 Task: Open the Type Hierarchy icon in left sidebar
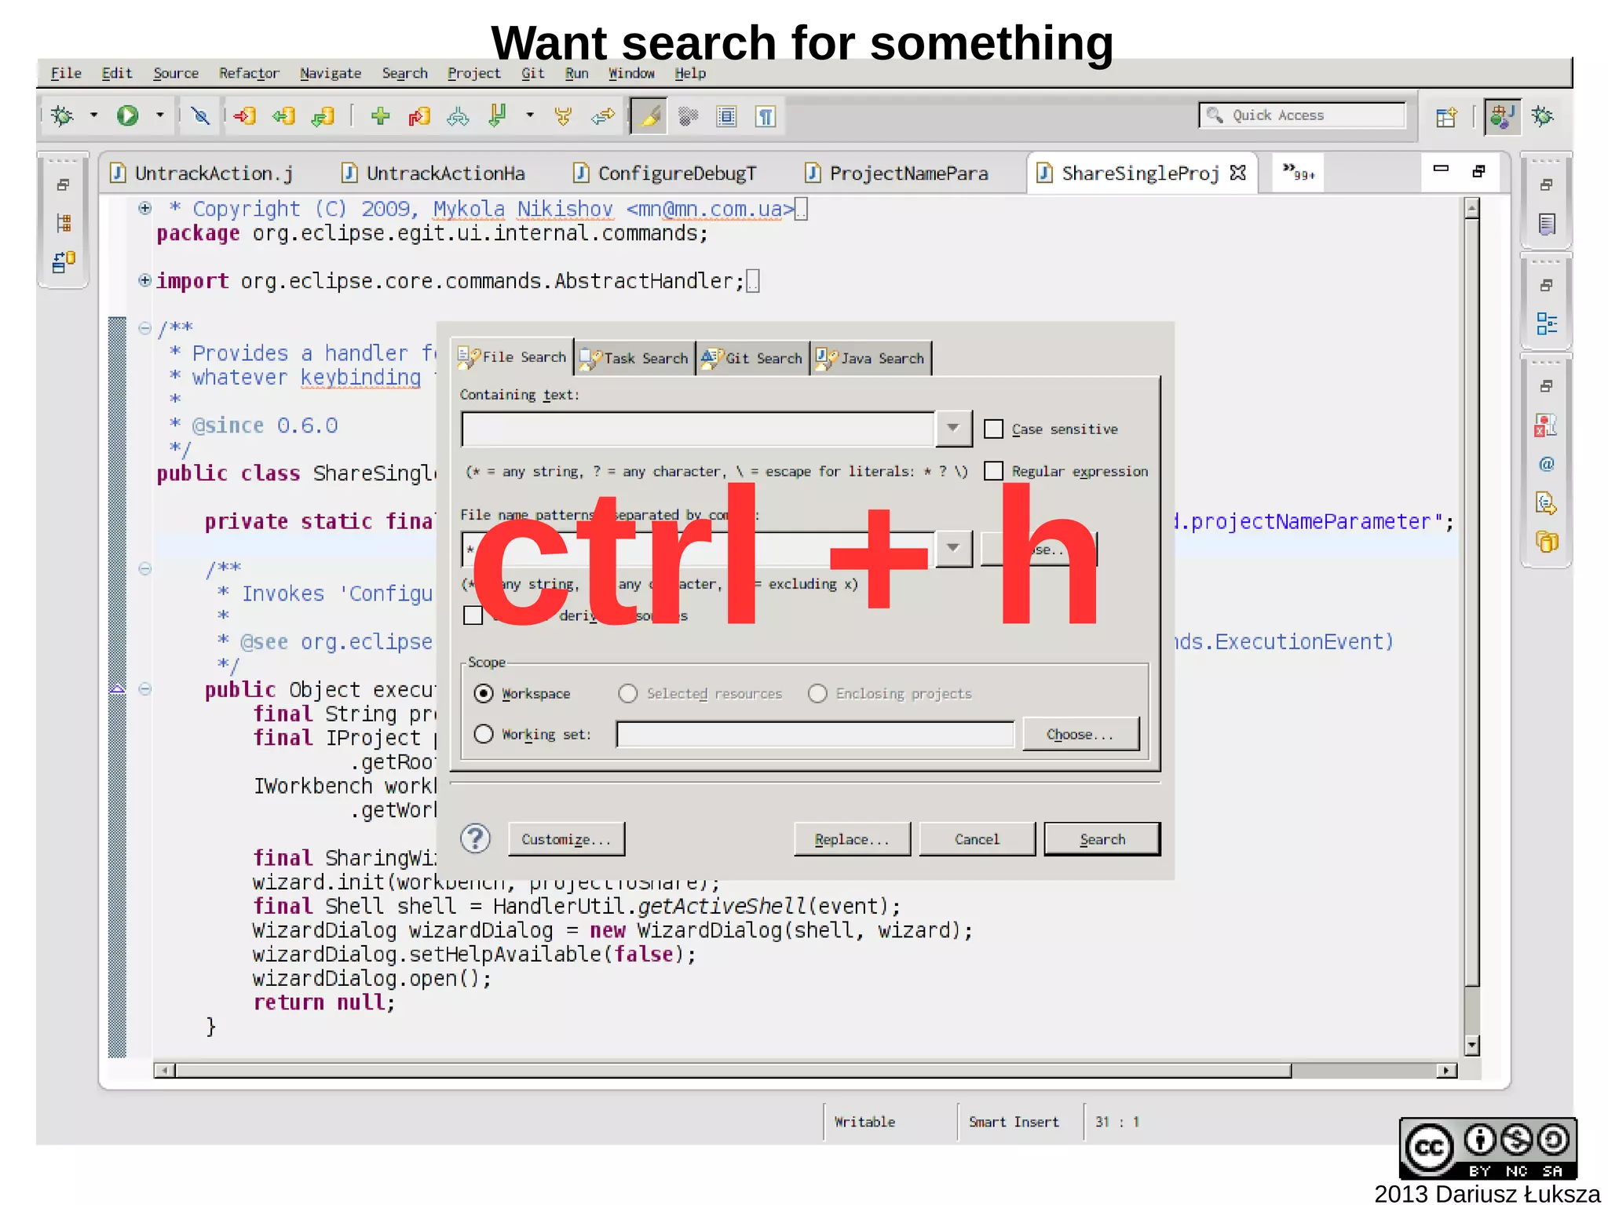pyautogui.click(x=64, y=223)
